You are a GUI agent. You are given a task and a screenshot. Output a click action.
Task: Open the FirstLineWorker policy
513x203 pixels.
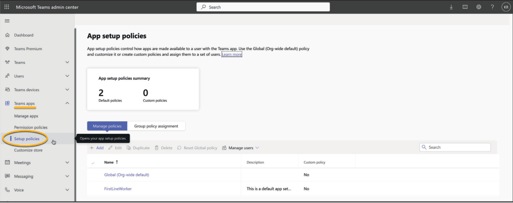(x=118, y=188)
